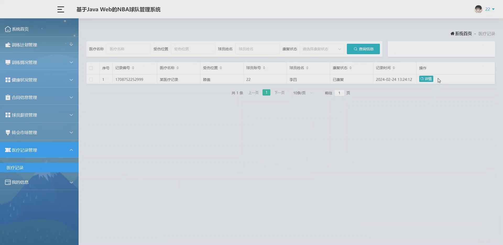Select the 转会市场管理 sidebar icon
503x245 pixels.
point(7,132)
